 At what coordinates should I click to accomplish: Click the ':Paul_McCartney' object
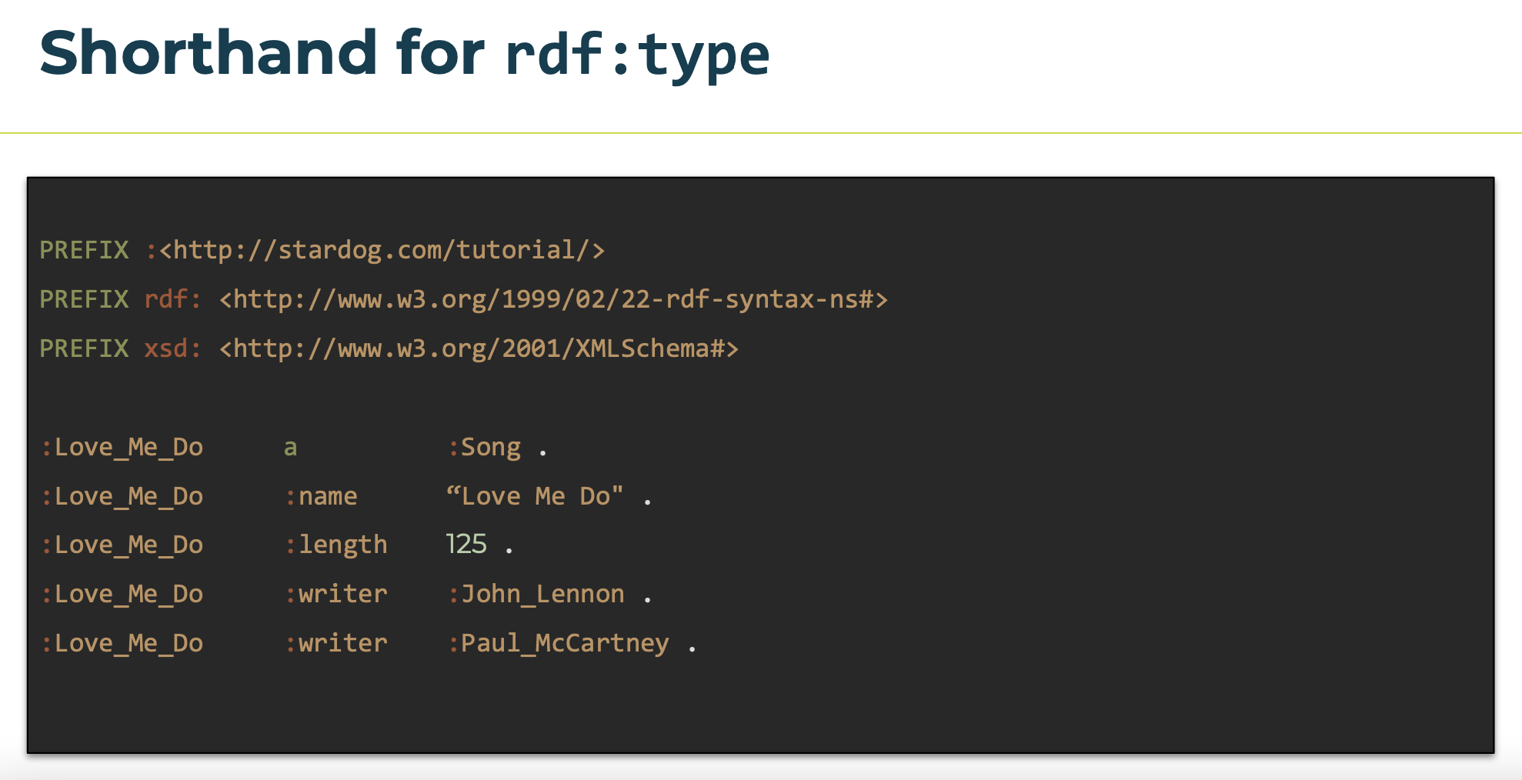point(559,644)
